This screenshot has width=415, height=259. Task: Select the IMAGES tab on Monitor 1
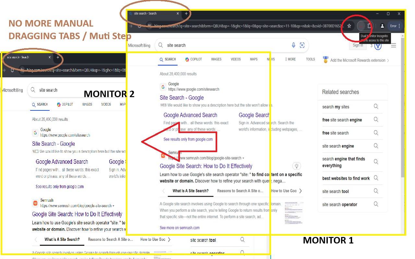coord(216,59)
